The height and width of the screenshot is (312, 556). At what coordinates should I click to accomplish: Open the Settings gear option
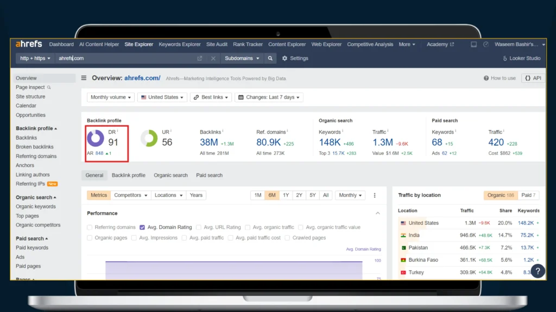(x=295, y=58)
